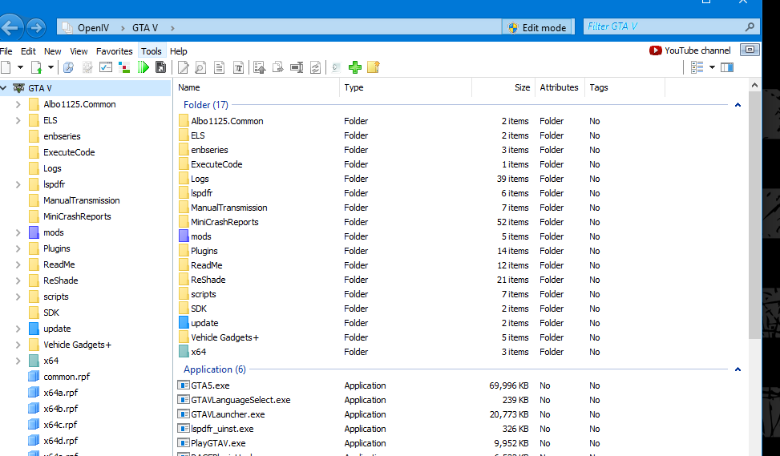The height and width of the screenshot is (456, 780).
Task: Select the MiniCrashReports folder row in the list
Action: [x=462, y=222]
